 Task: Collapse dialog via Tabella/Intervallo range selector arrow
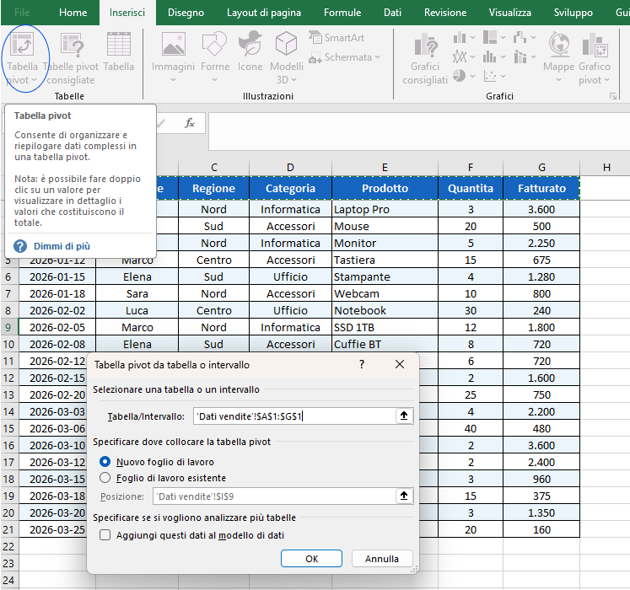(404, 416)
